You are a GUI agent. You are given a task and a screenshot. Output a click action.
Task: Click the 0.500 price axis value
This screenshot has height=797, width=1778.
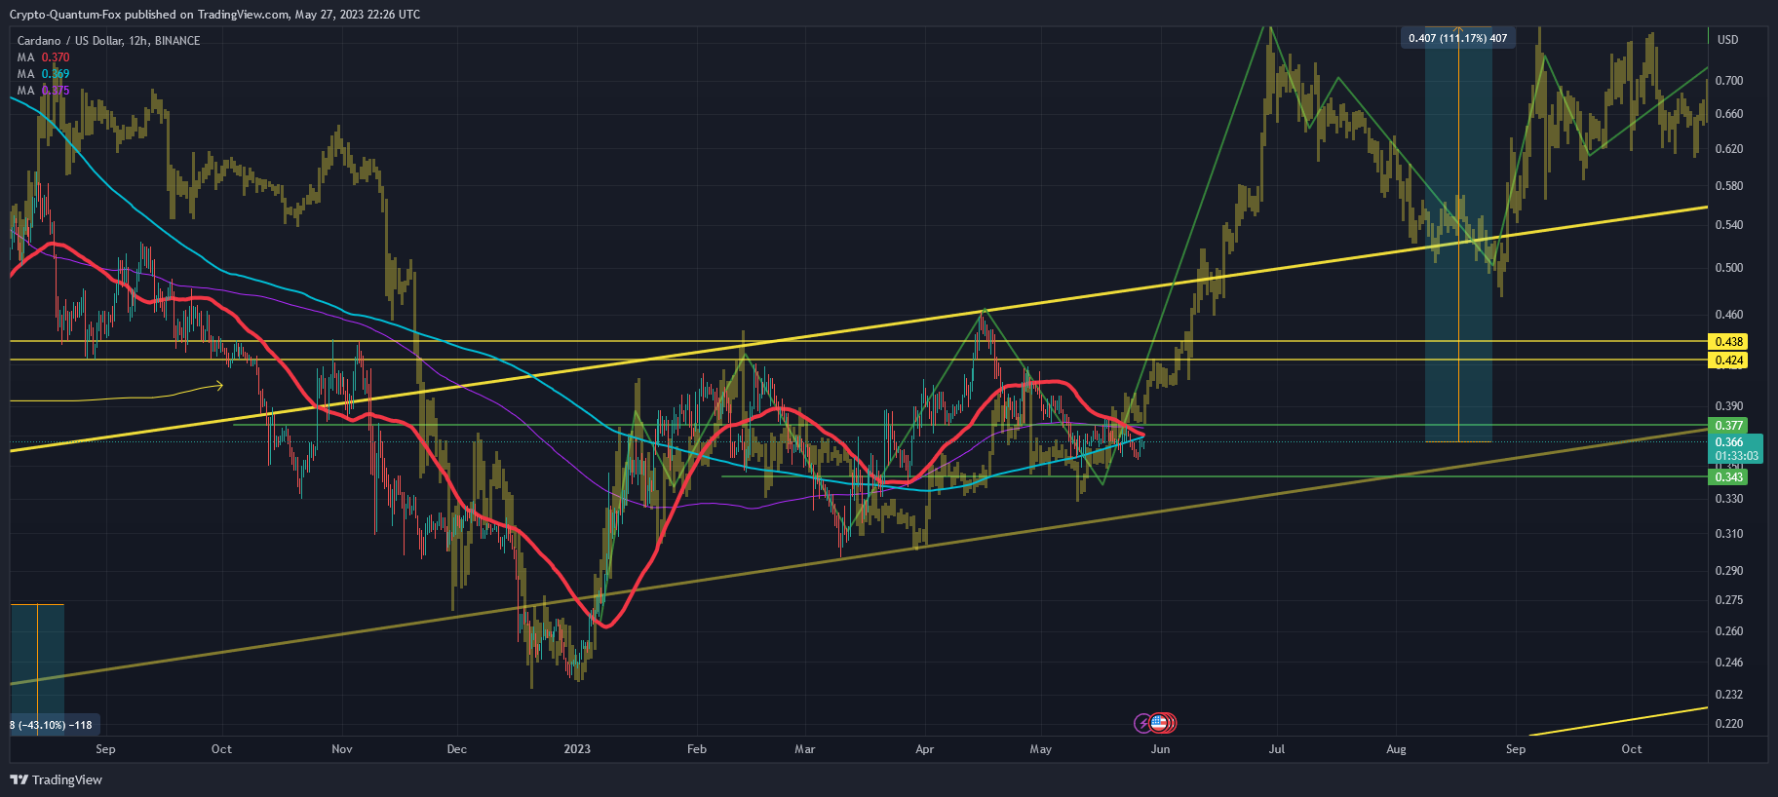(x=1729, y=268)
